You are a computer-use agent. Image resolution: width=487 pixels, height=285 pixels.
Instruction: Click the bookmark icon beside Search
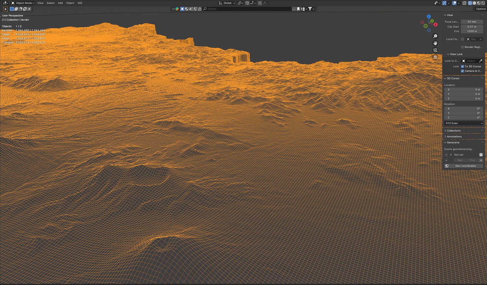click(298, 9)
